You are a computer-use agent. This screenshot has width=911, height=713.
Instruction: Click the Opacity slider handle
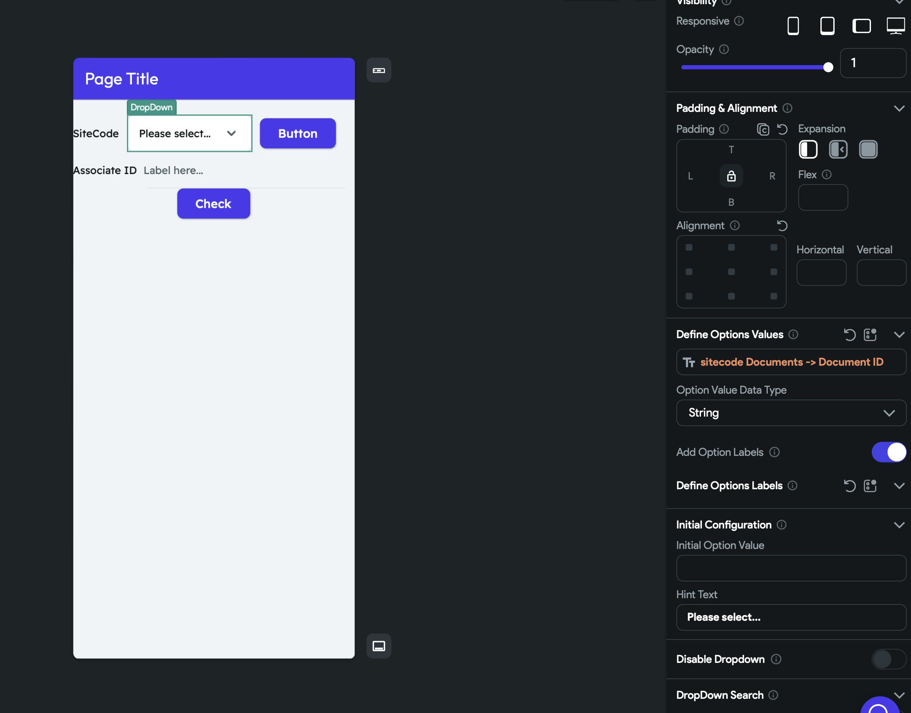[x=828, y=67]
